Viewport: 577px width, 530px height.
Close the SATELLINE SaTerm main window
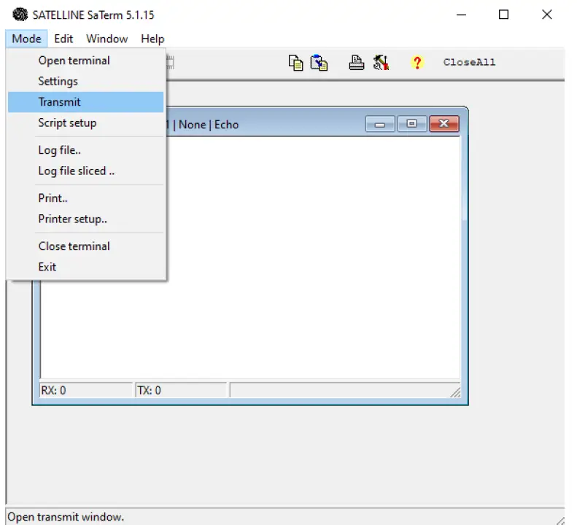point(547,15)
